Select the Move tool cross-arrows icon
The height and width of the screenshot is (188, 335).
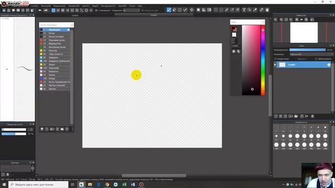[x=192, y=10]
